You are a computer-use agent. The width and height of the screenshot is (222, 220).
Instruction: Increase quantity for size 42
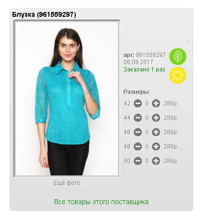(x=156, y=104)
